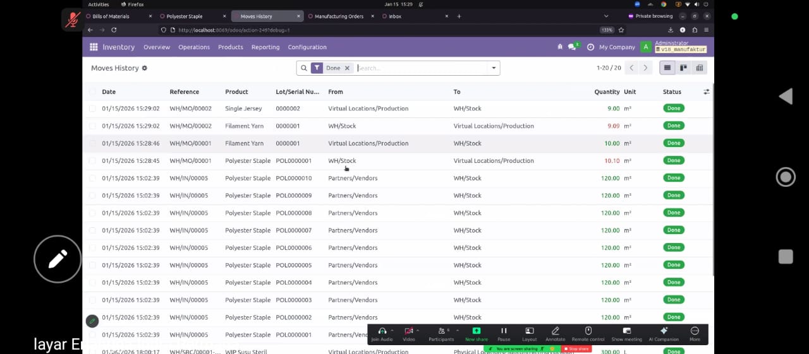Open the activities clock icon

tap(590, 47)
